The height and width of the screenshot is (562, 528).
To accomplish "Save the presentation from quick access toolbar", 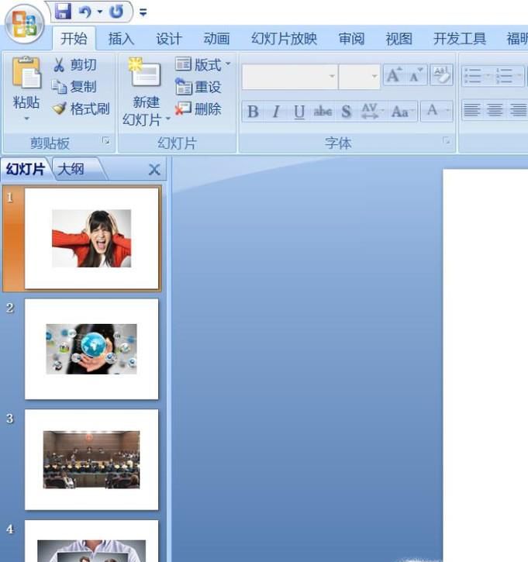I will pos(63,12).
